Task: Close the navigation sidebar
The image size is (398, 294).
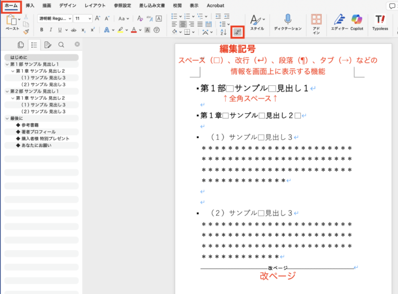Action: coord(77,44)
